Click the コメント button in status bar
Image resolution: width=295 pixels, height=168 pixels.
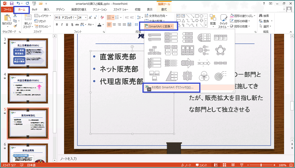pos(201,165)
